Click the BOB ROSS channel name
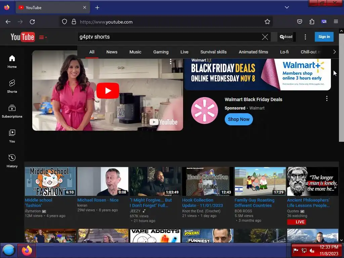Image resolution: width=344 pixels, height=258 pixels. point(243,211)
